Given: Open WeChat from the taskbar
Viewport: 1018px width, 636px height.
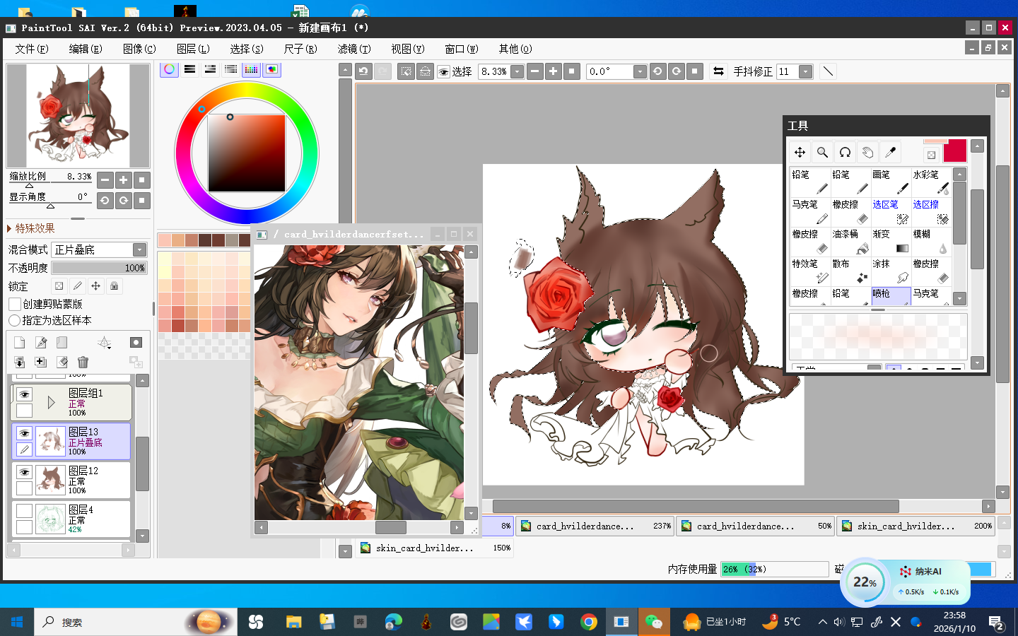Looking at the screenshot, I should coord(653,622).
